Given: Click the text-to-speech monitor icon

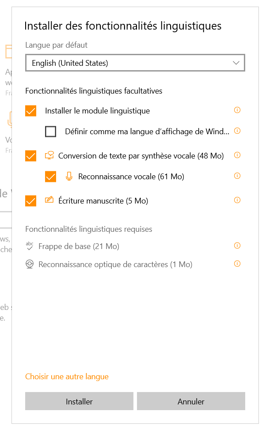Looking at the screenshot, I should [x=50, y=155].
